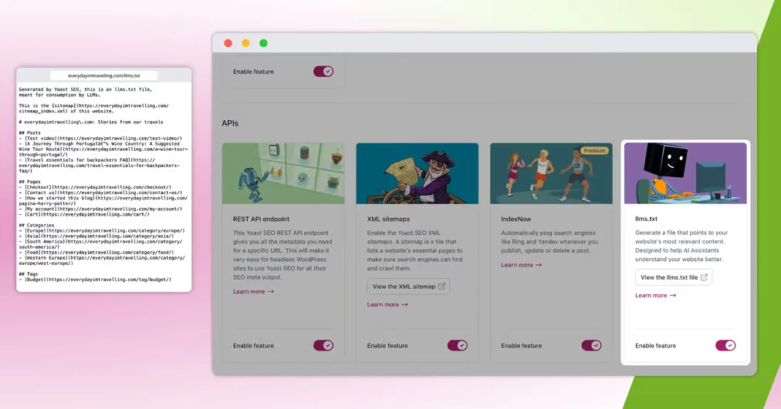Follow the Learn more link under llms.txt
This screenshot has width=781, height=409.
(655, 295)
